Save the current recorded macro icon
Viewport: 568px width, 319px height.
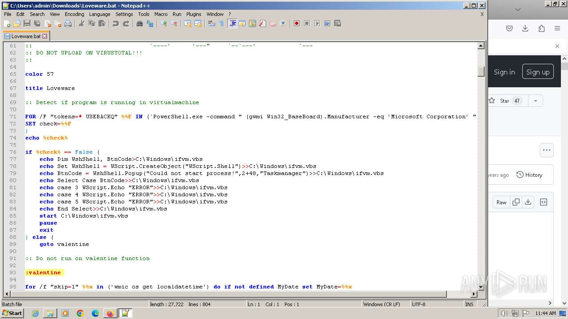point(337,23)
